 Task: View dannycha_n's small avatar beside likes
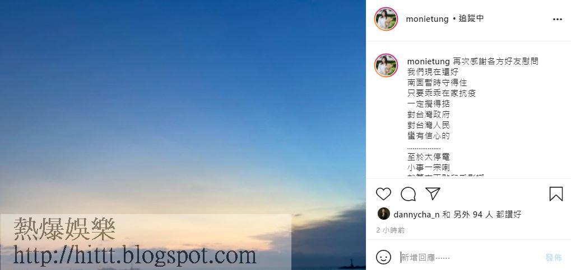tap(383, 214)
